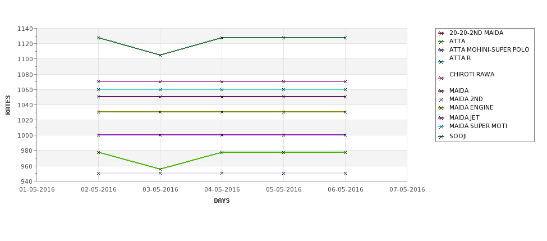Click the DAYS axis title
This screenshot has width=547, height=241.
click(x=222, y=201)
